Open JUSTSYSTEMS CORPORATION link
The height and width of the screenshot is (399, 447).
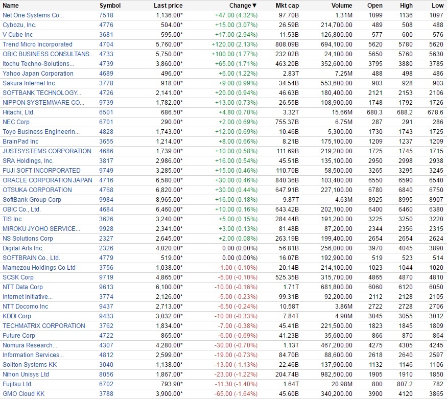(x=47, y=151)
